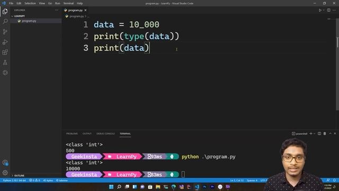This screenshot has height=191, width=339.
Task: Open the Search view in activity bar
Action: (x=5, y=21)
